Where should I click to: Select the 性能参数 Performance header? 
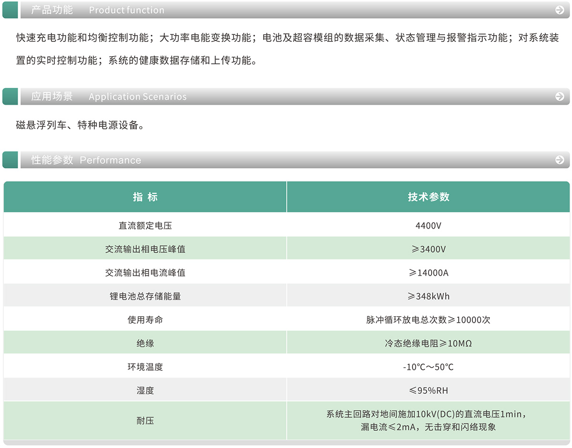[86, 160]
